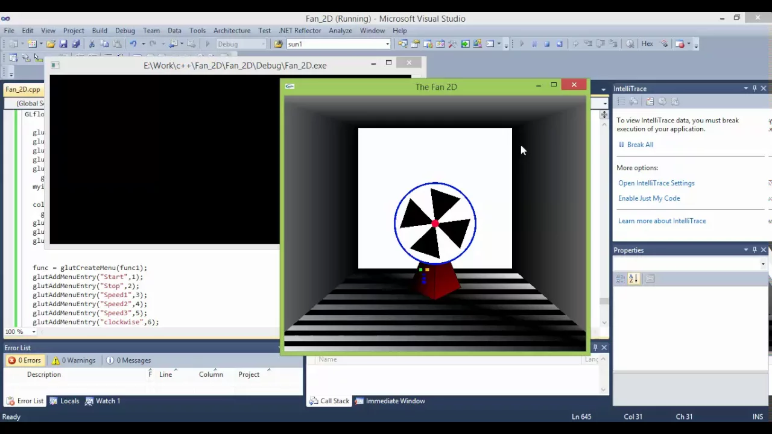This screenshot has height=434, width=772.
Task: Click the red center of the fan
Action: click(x=435, y=224)
